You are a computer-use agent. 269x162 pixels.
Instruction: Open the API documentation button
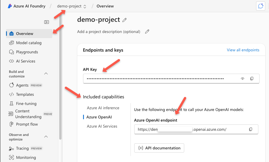tap(159, 148)
